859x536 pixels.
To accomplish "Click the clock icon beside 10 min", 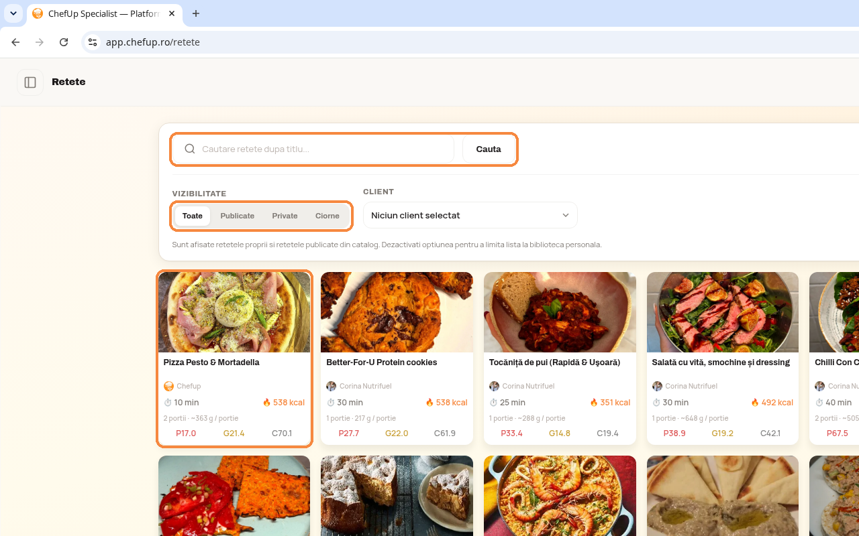I will (168, 403).
